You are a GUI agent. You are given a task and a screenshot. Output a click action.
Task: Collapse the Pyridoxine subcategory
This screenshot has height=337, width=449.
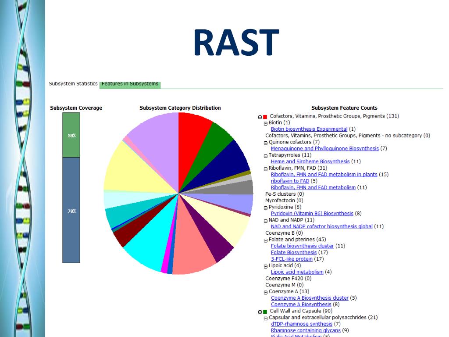click(265, 208)
